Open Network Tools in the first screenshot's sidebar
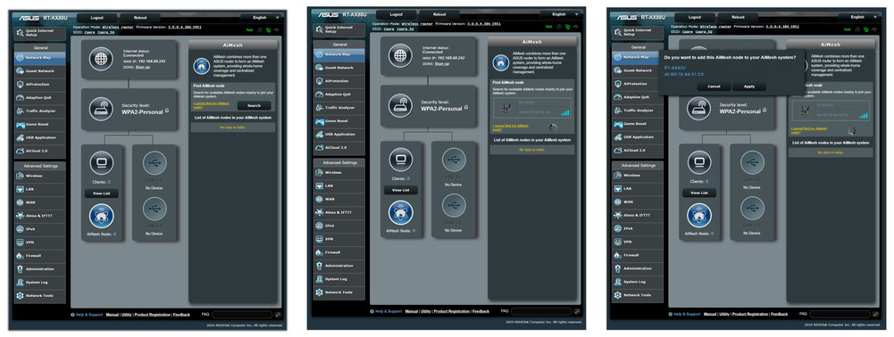This screenshot has width=894, height=337. 40,295
